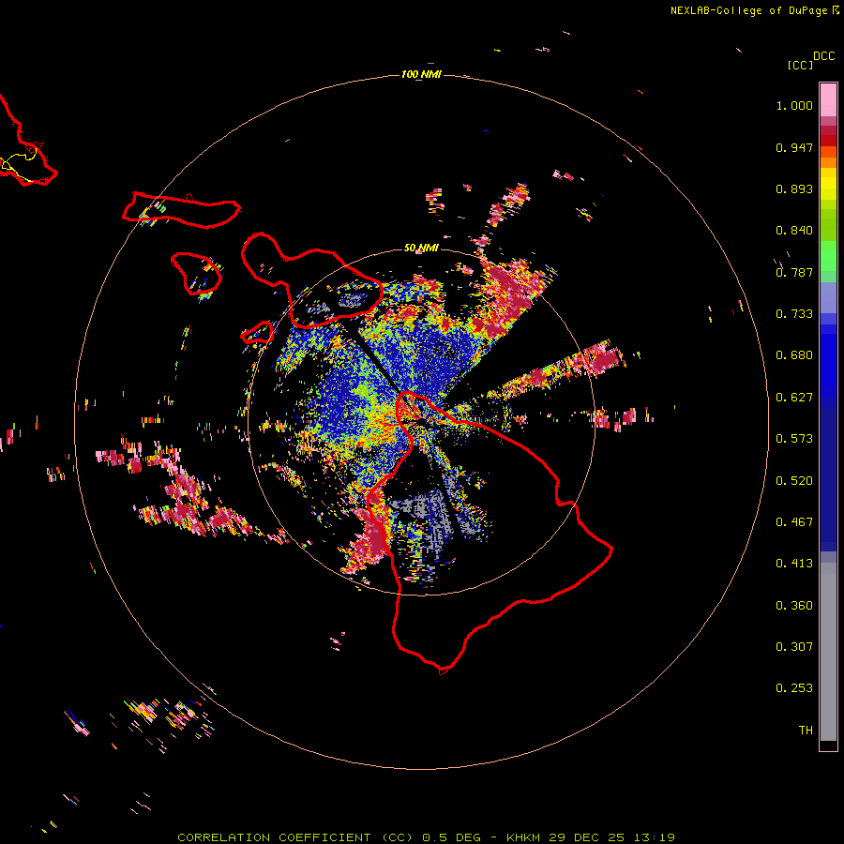The image size is (844, 844).
Task: Pick the dark navy swatch near 0.520
Action: (828, 479)
